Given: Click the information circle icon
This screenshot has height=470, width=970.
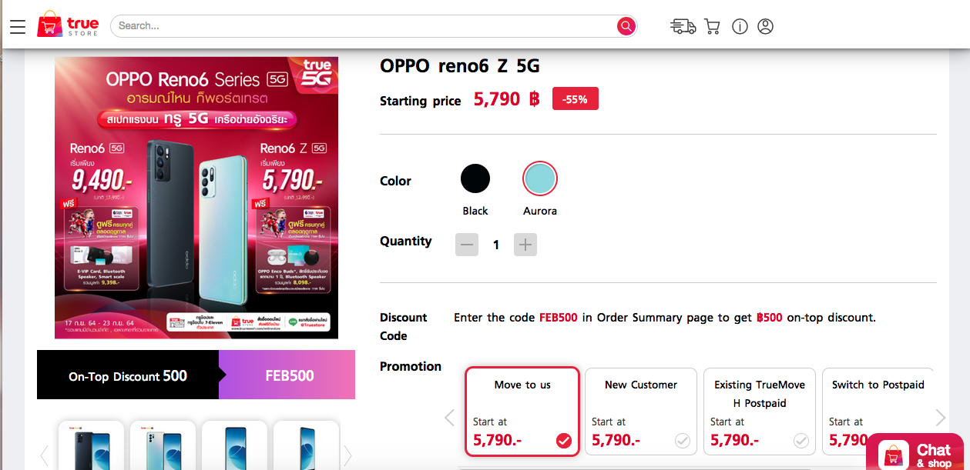Looking at the screenshot, I should pyautogui.click(x=740, y=26).
